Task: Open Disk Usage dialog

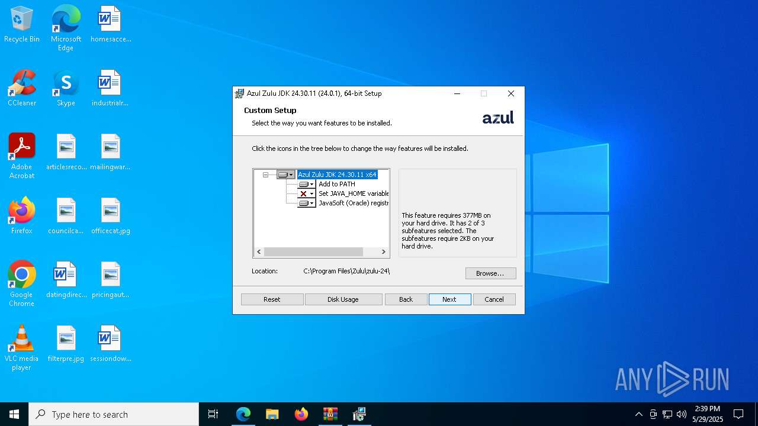Action: (x=343, y=299)
